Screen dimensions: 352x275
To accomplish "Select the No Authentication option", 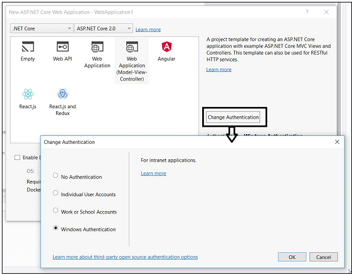I will click(x=78, y=177).
